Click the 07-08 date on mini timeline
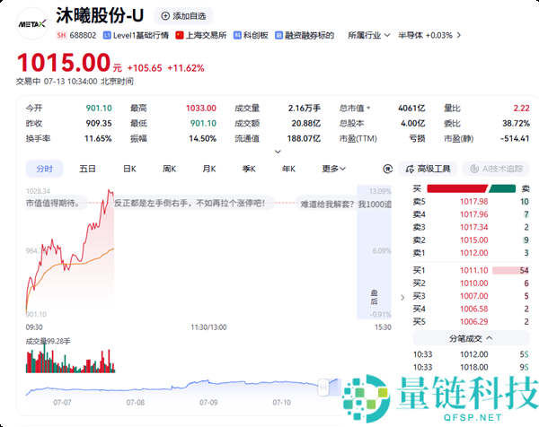This screenshot has height=427, width=539. click(135, 402)
